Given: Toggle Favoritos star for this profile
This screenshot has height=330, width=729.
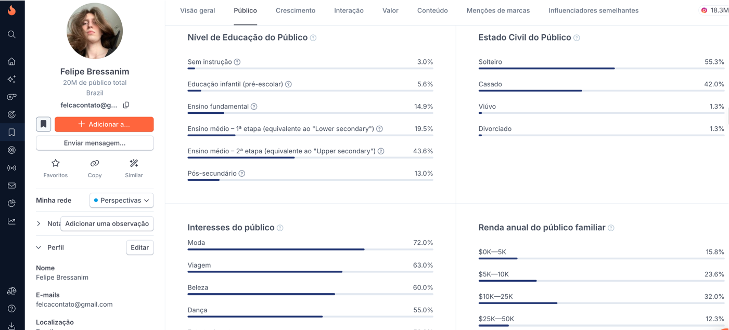Looking at the screenshot, I should [56, 164].
